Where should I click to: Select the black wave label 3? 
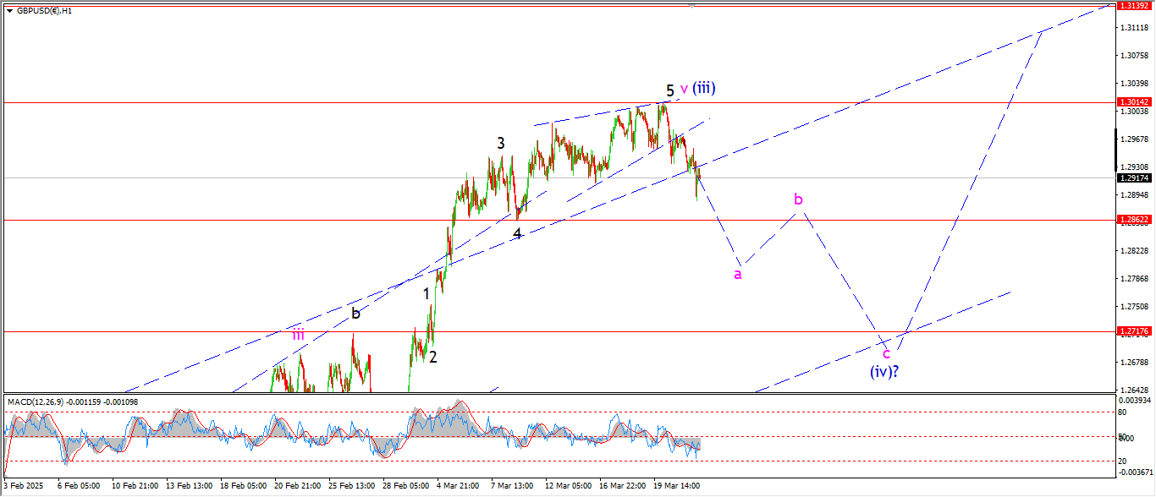coord(501,144)
